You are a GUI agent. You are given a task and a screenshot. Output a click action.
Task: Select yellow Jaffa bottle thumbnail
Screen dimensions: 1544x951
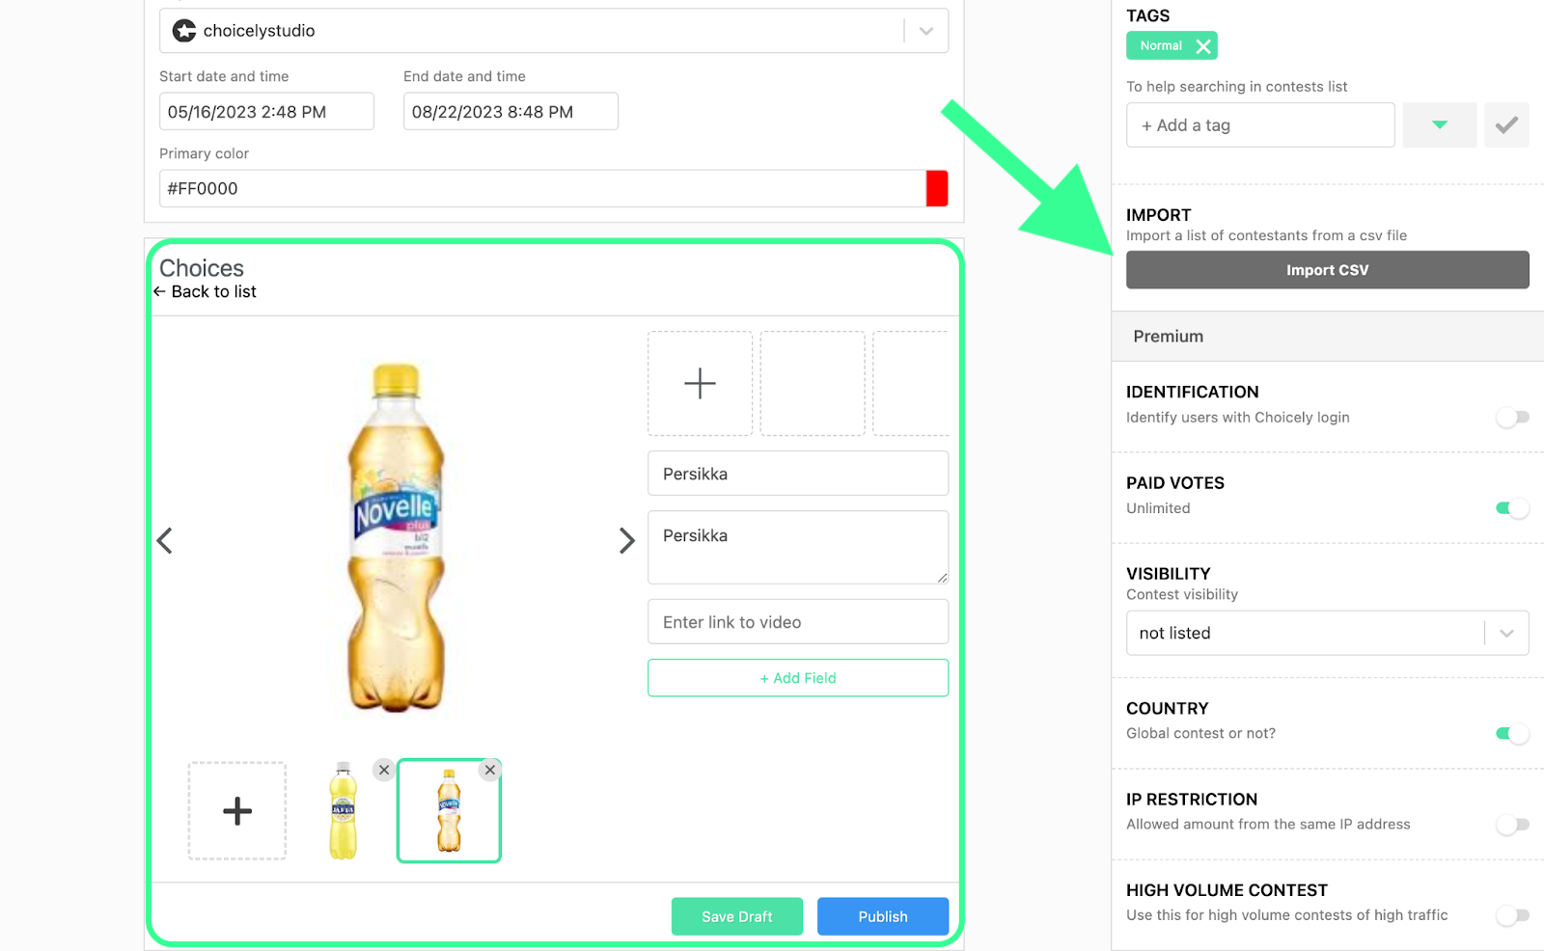tap(344, 810)
